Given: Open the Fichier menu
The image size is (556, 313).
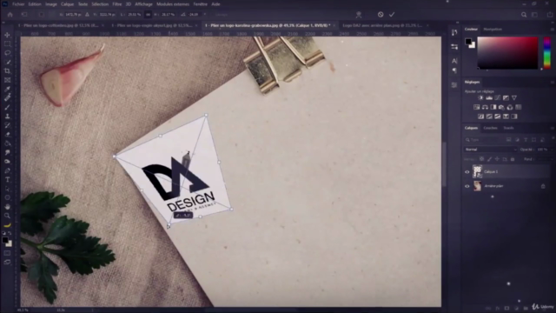Looking at the screenshot, I should click(x=18, y=4).
